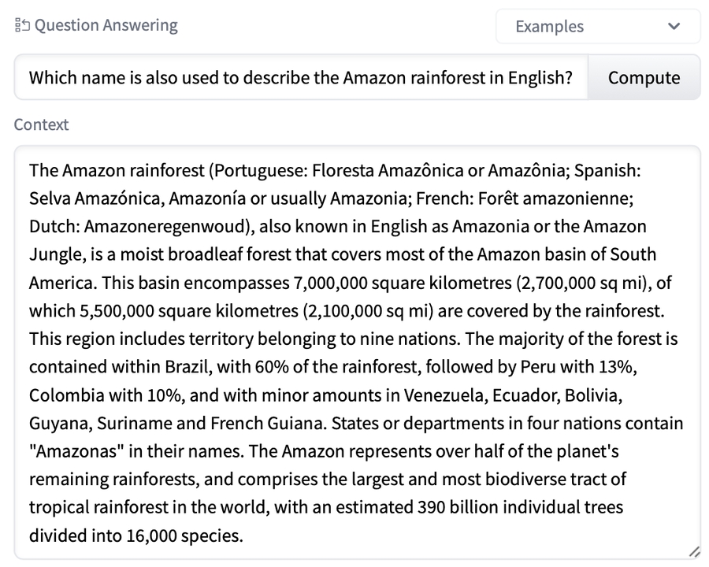Click the chevron arrow in Examples dropdown
709x567 pixels.
(x=674, y=26)
